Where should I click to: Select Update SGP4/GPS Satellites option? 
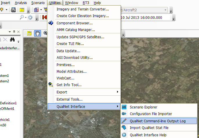coord(80,37)
